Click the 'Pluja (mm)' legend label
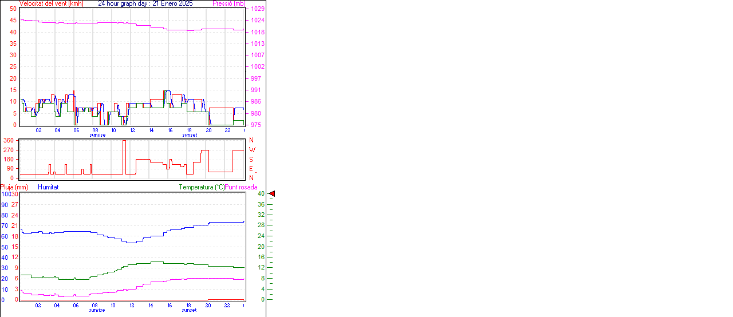The width and height of the screenshot is (733, 317). tap(14, 187)
